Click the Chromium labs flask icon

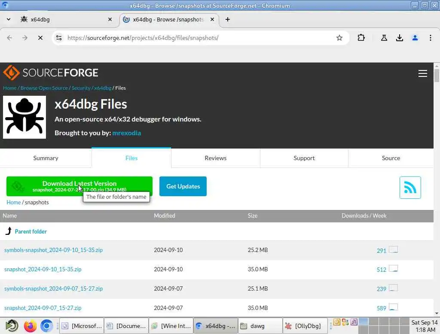tap(384, 38)
